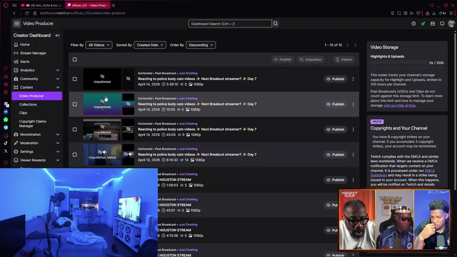Check the select-all videos checkbox
Image resolution: width=457 pixels, height=257 pixels.
75,60
